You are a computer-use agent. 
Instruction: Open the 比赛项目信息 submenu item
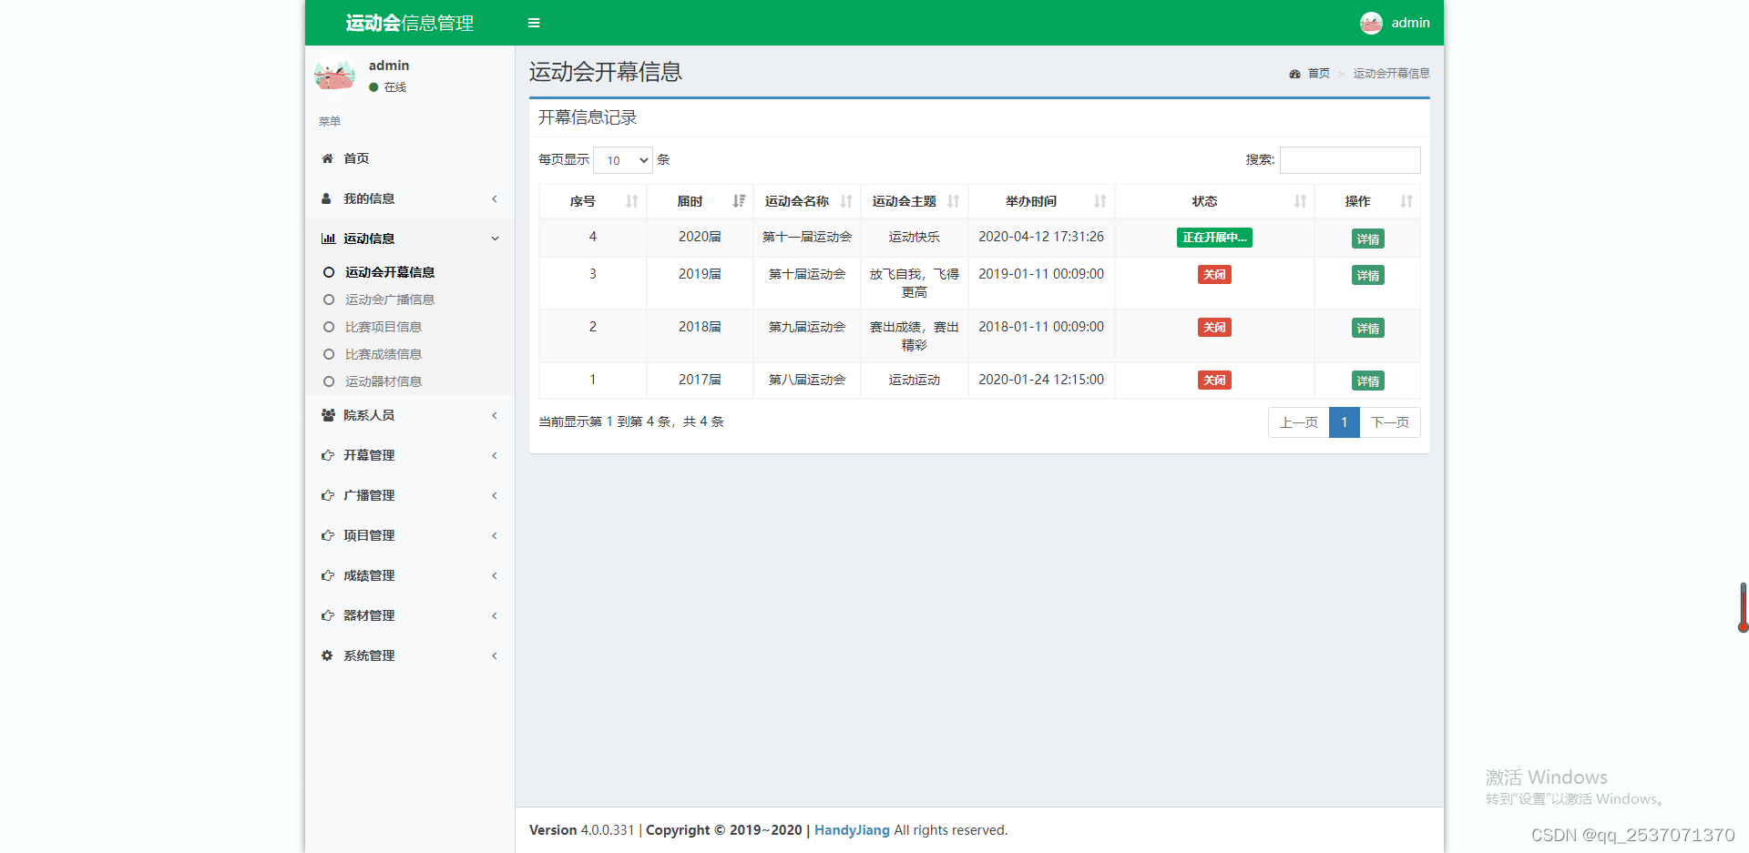(x=384, y=327)
